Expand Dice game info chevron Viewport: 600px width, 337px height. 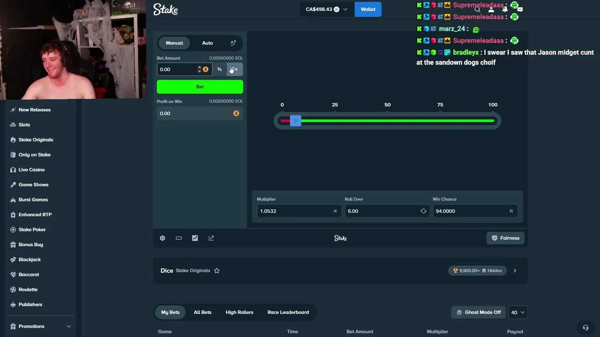click(515, 271)
